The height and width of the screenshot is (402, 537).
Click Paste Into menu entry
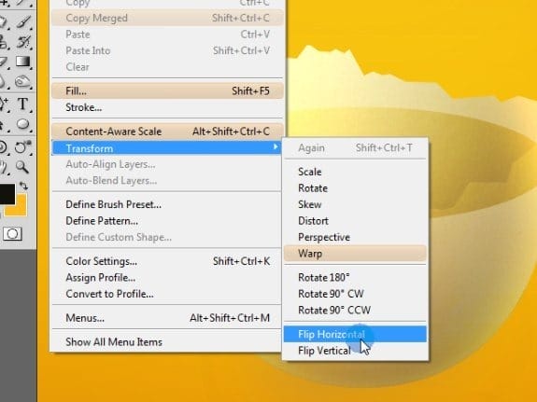(167, 50)
